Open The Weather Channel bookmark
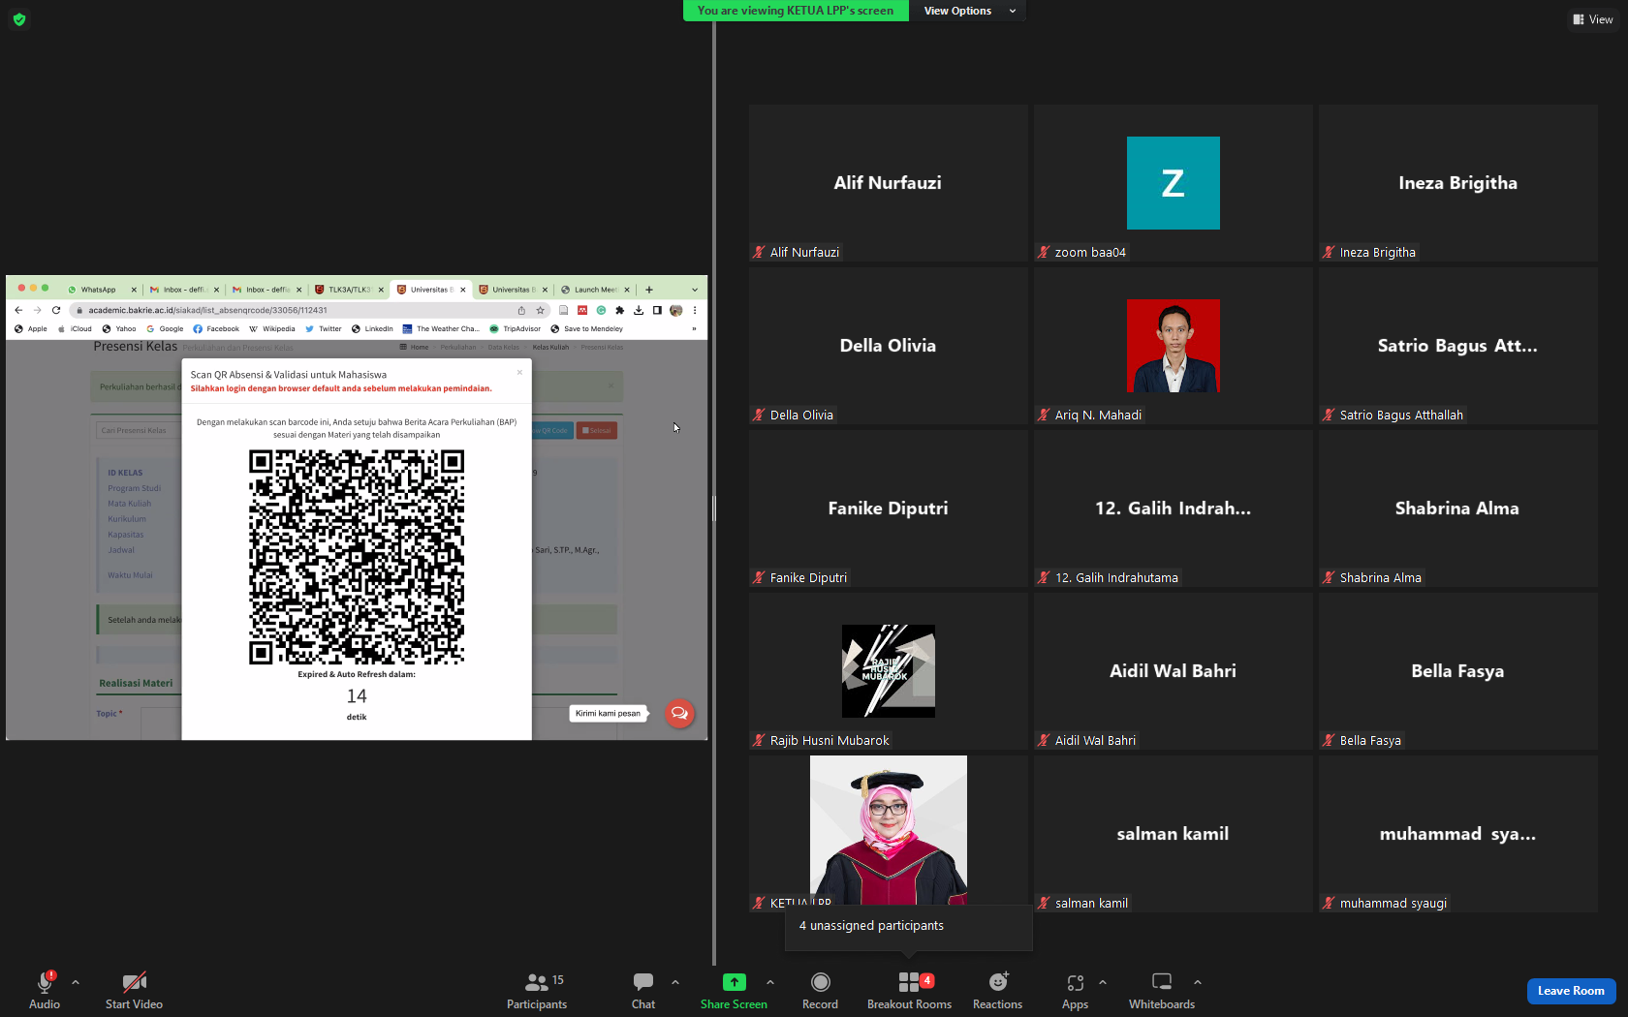 [441, 329]
